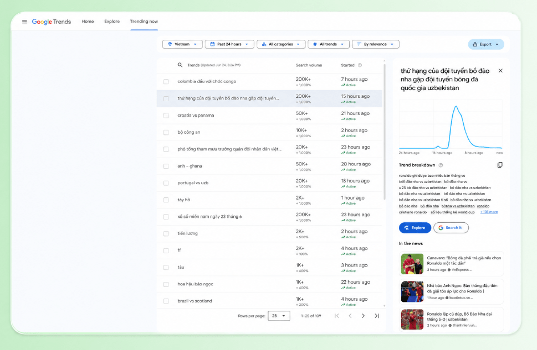Click the calendar icon in Past 24 hours filter
Screen dimensions: 537x350
click(212, 44)
